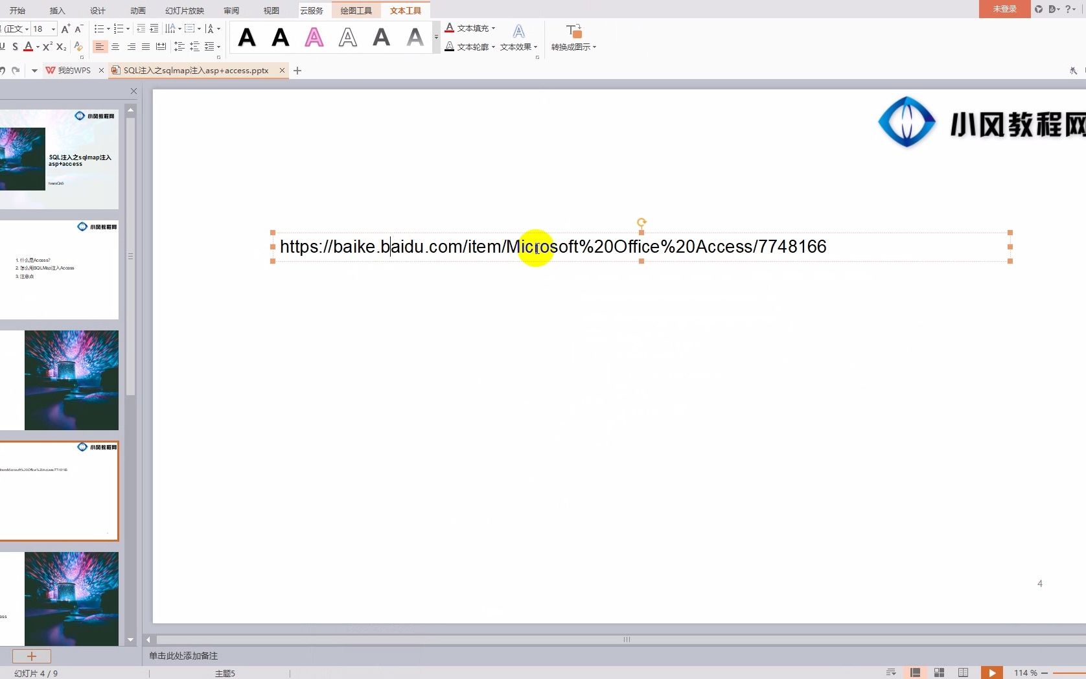Open the 幻灯片放映 ribbon tab
Screen dimensions: 1086x679
(x=185, y=10)
